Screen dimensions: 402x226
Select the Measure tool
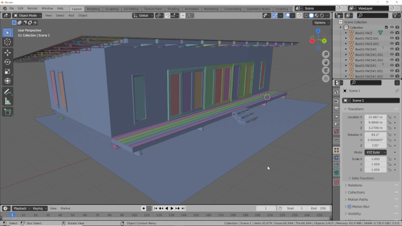tap(7, 102)
